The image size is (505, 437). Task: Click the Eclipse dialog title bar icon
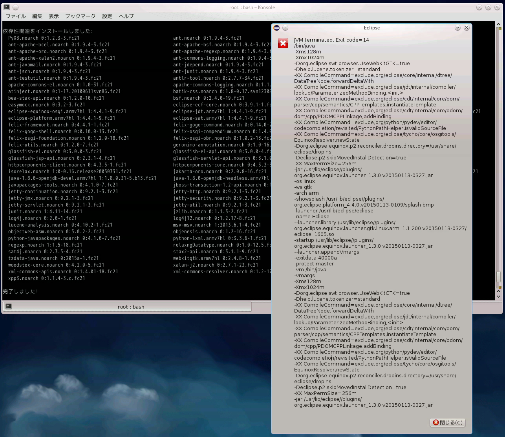coord(276,28)
